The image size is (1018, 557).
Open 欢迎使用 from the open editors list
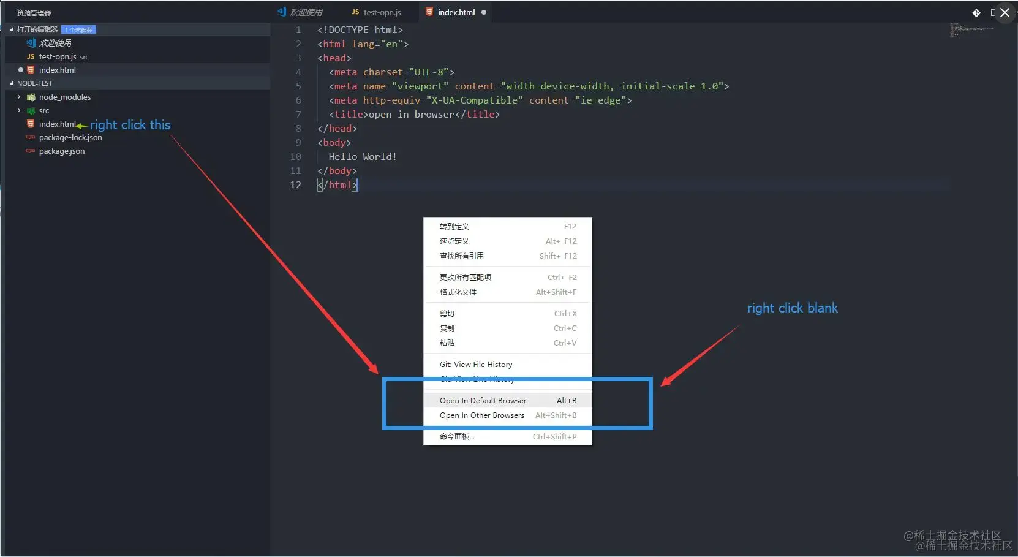tap(55, 43)
